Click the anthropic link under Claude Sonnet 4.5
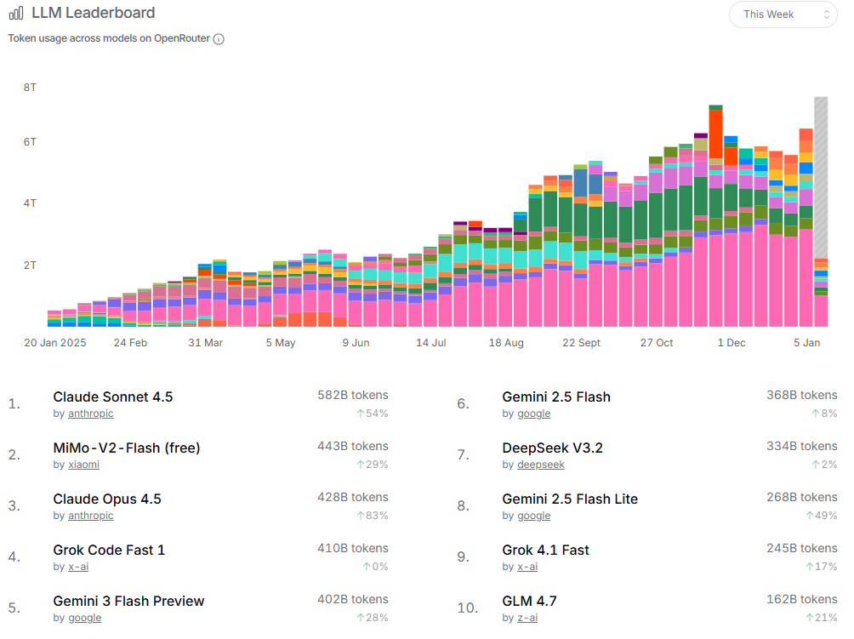854x639 pixels. coord(90,414)
